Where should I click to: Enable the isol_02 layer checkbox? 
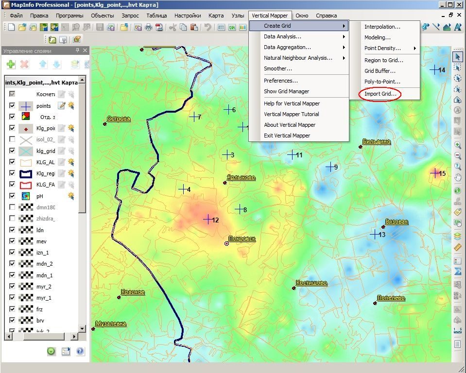pos(12,139)
